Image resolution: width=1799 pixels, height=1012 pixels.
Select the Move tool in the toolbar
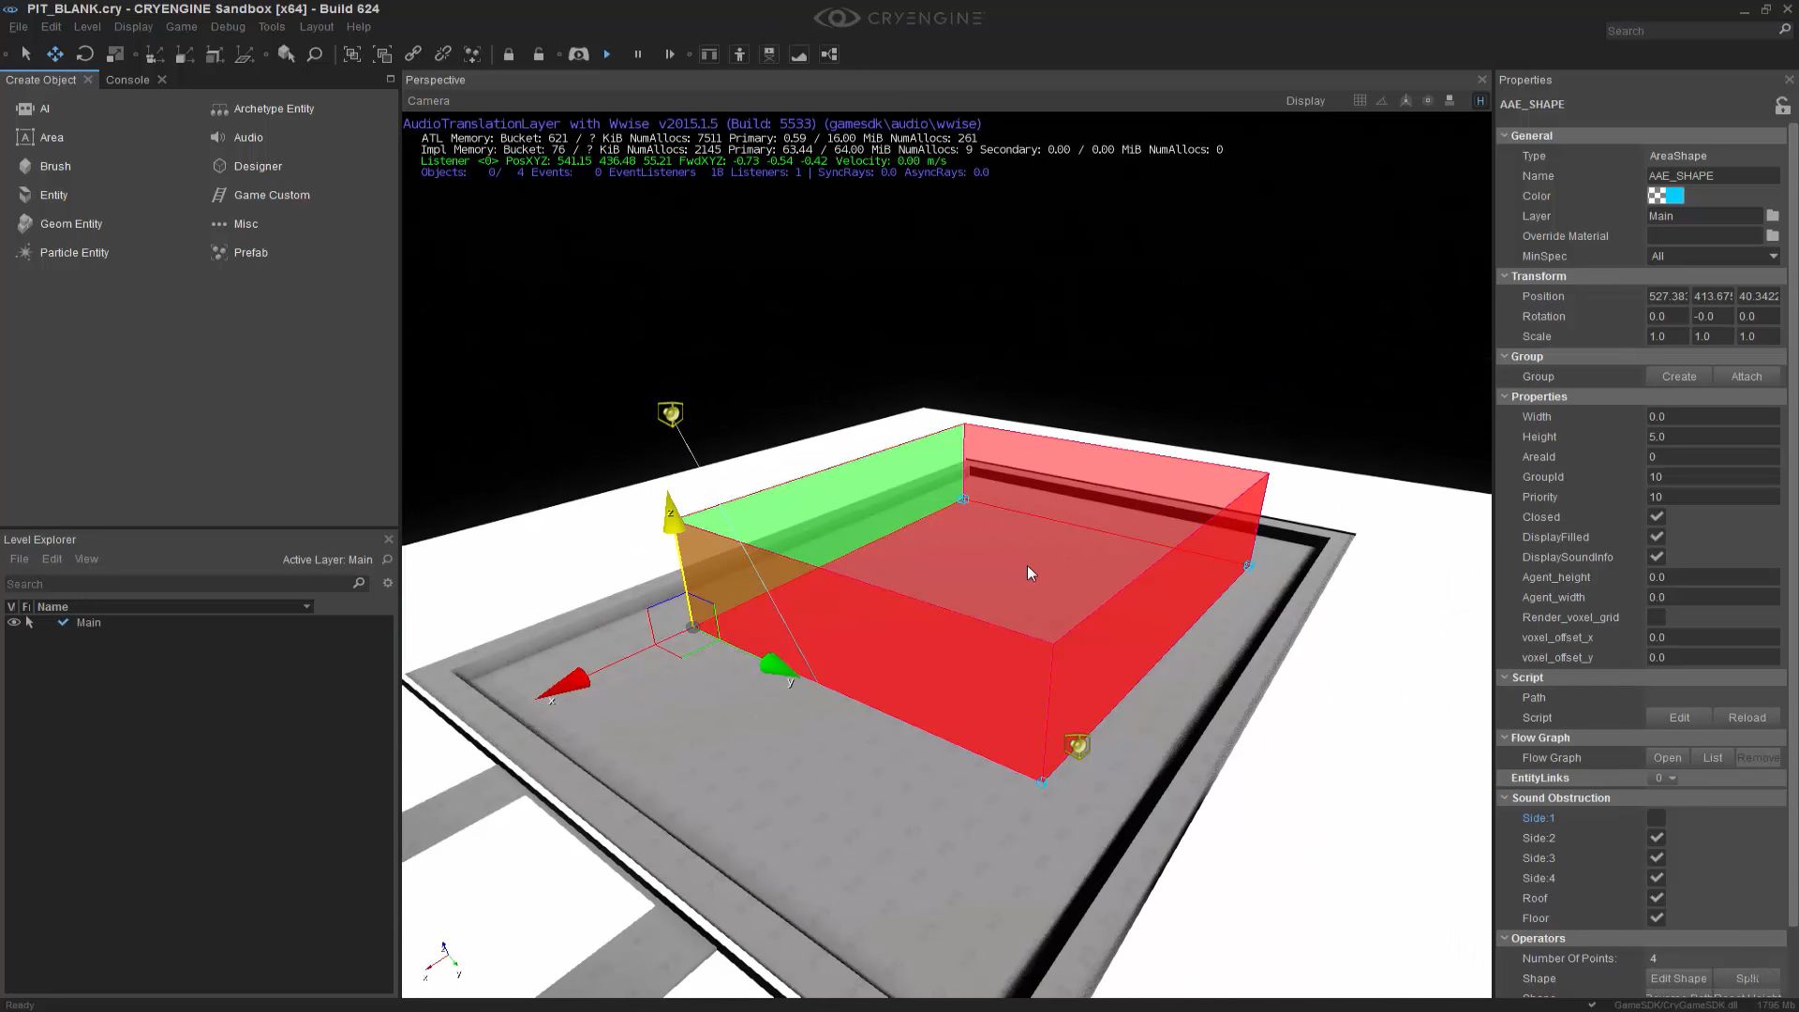coord(55,53)
